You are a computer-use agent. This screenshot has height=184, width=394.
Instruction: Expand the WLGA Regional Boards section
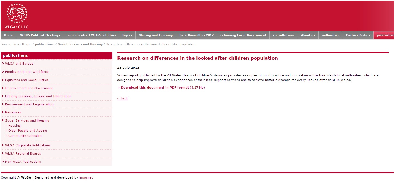23,153
